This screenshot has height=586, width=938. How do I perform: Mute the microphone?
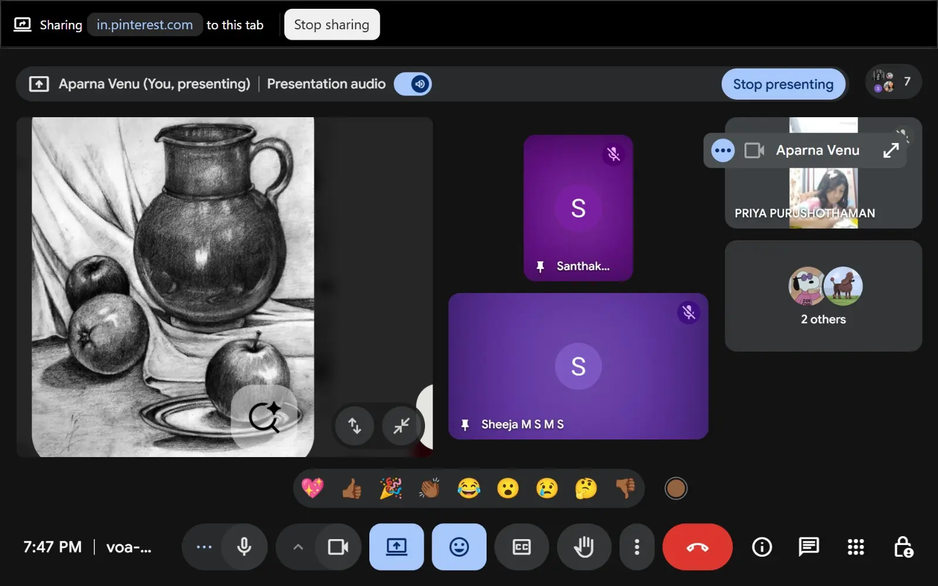(244, 547)
